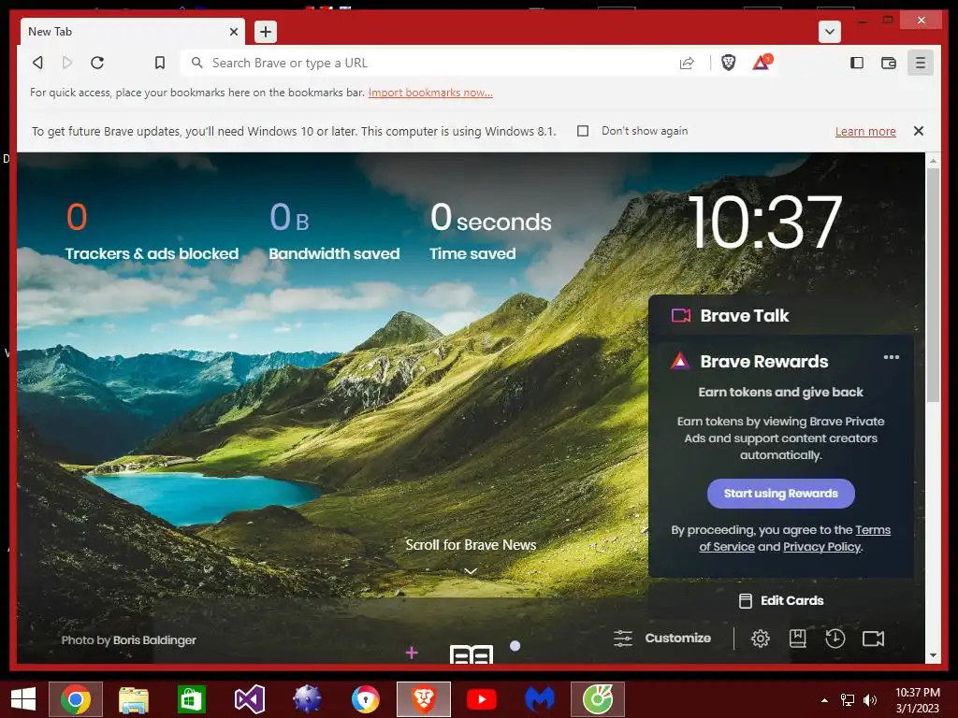Reload the page with refresh icon
The image size is (958, 718).
point(97,63)
